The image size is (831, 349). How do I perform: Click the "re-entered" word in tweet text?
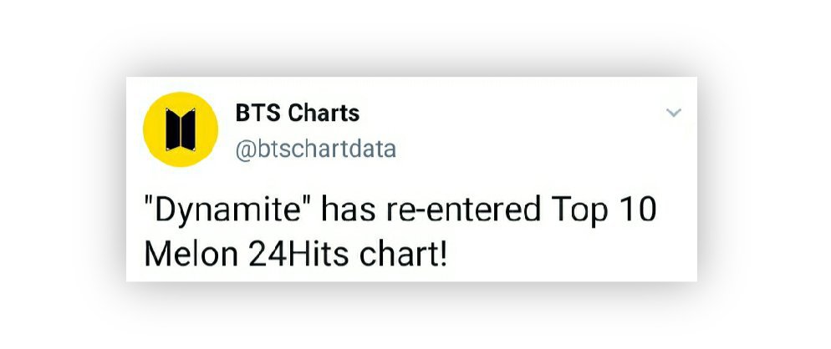click(463, 210)
